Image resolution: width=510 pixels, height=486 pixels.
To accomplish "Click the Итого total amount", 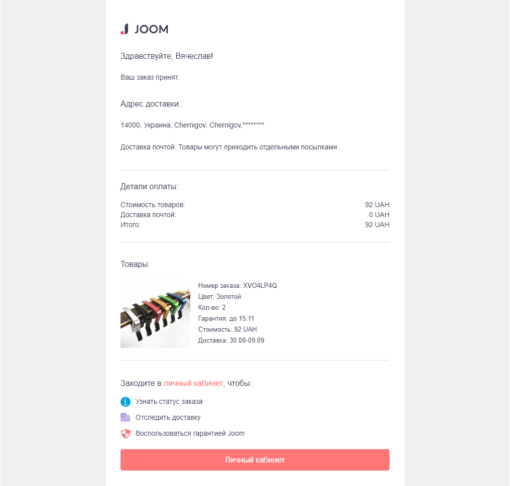I will (377, 225).
